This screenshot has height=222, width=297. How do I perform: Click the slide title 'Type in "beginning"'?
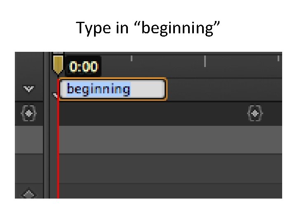148,28
